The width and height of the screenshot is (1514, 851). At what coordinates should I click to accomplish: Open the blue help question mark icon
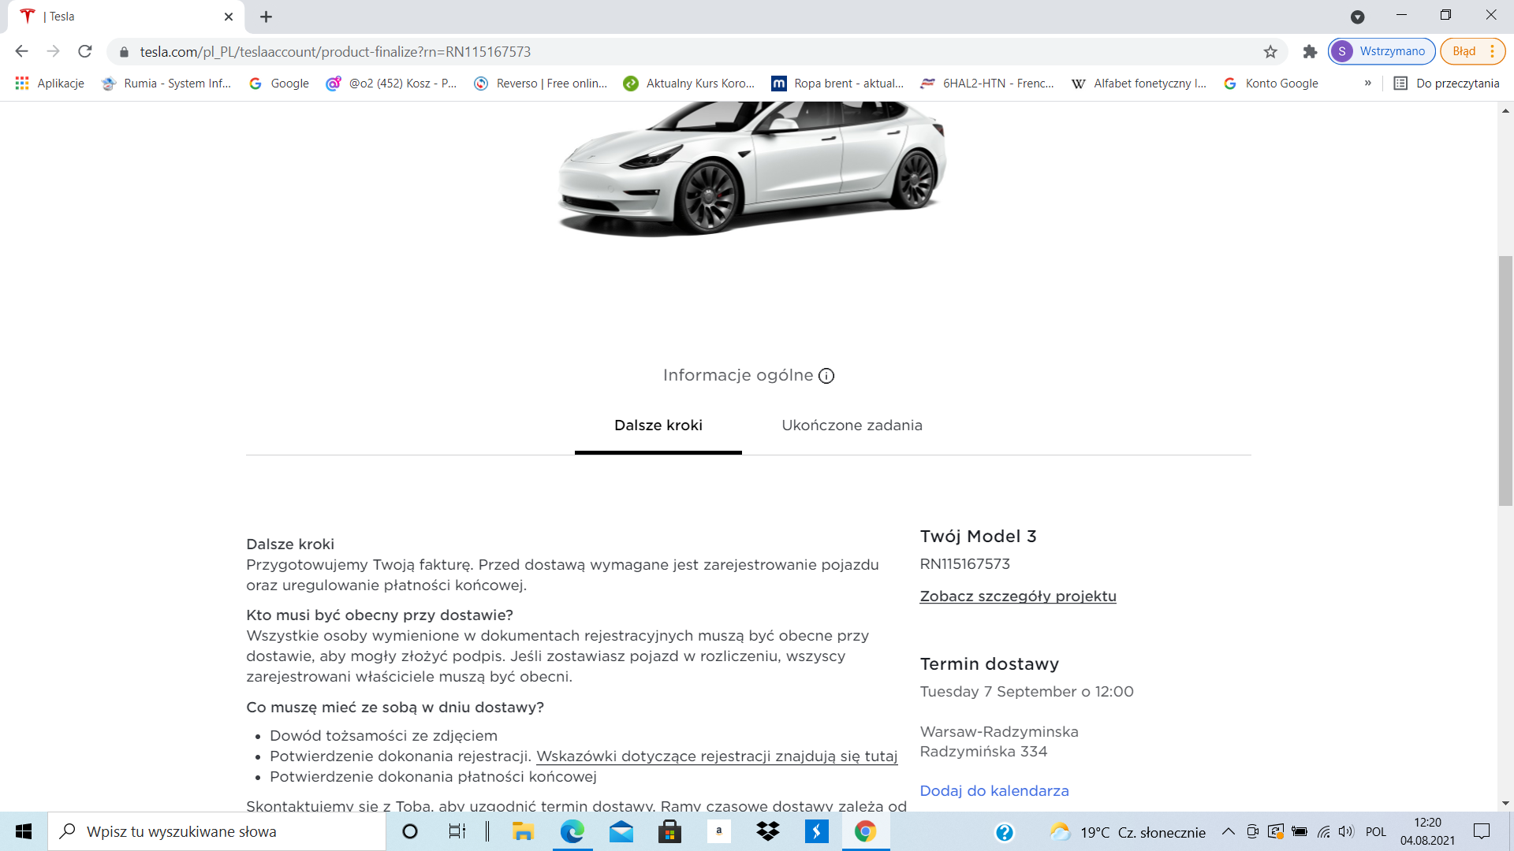pos(1005,832)
